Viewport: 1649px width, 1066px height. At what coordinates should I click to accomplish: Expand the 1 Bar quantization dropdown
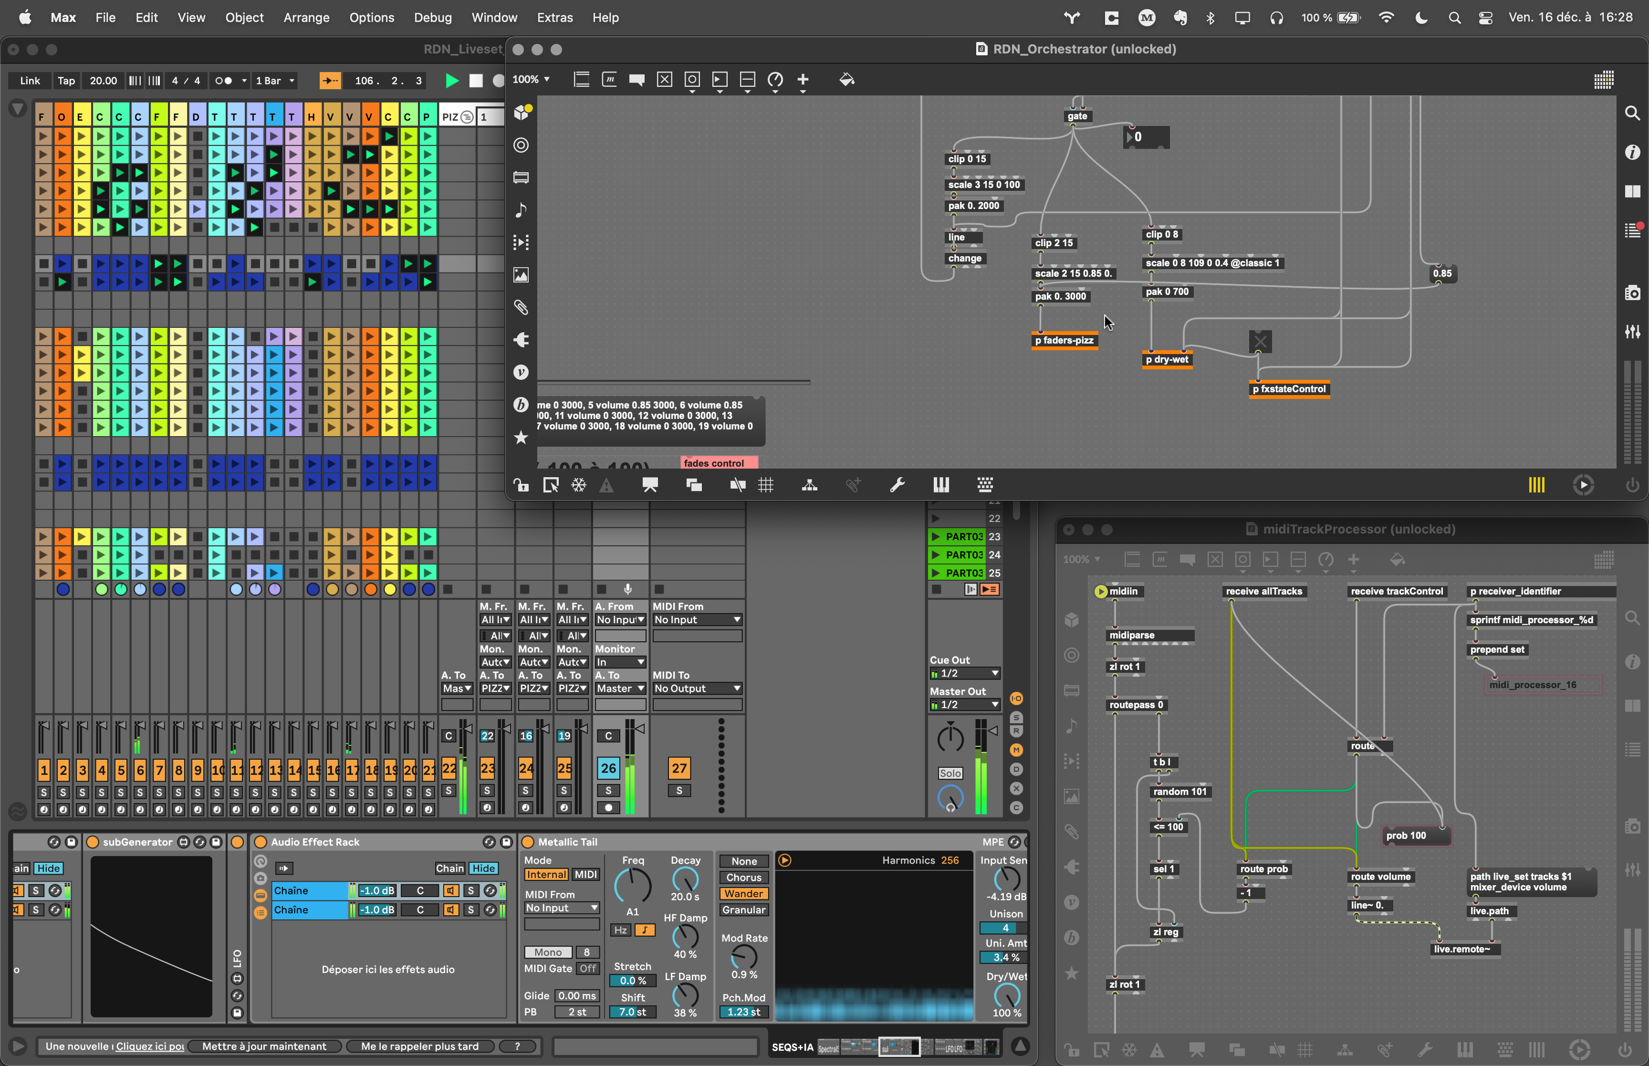[x=275, y=81]
